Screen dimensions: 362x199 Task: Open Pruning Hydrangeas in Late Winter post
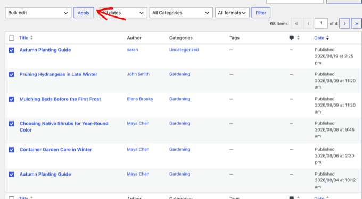click(59, 74)
